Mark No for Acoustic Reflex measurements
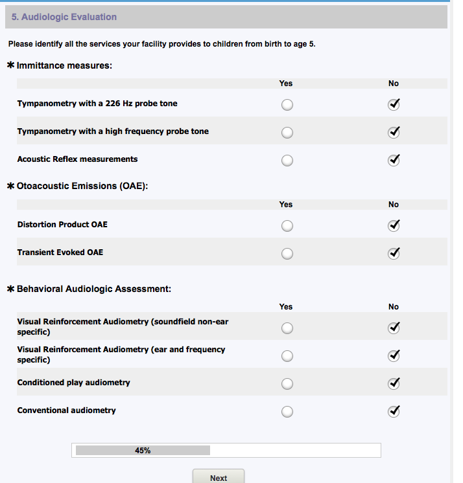 393,161
